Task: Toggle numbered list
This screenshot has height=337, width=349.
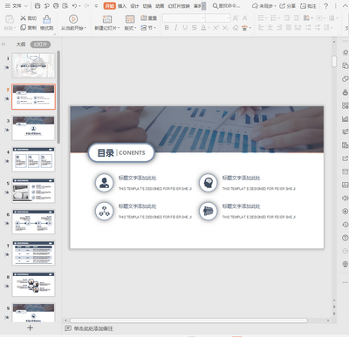Action: click(273, 18)
